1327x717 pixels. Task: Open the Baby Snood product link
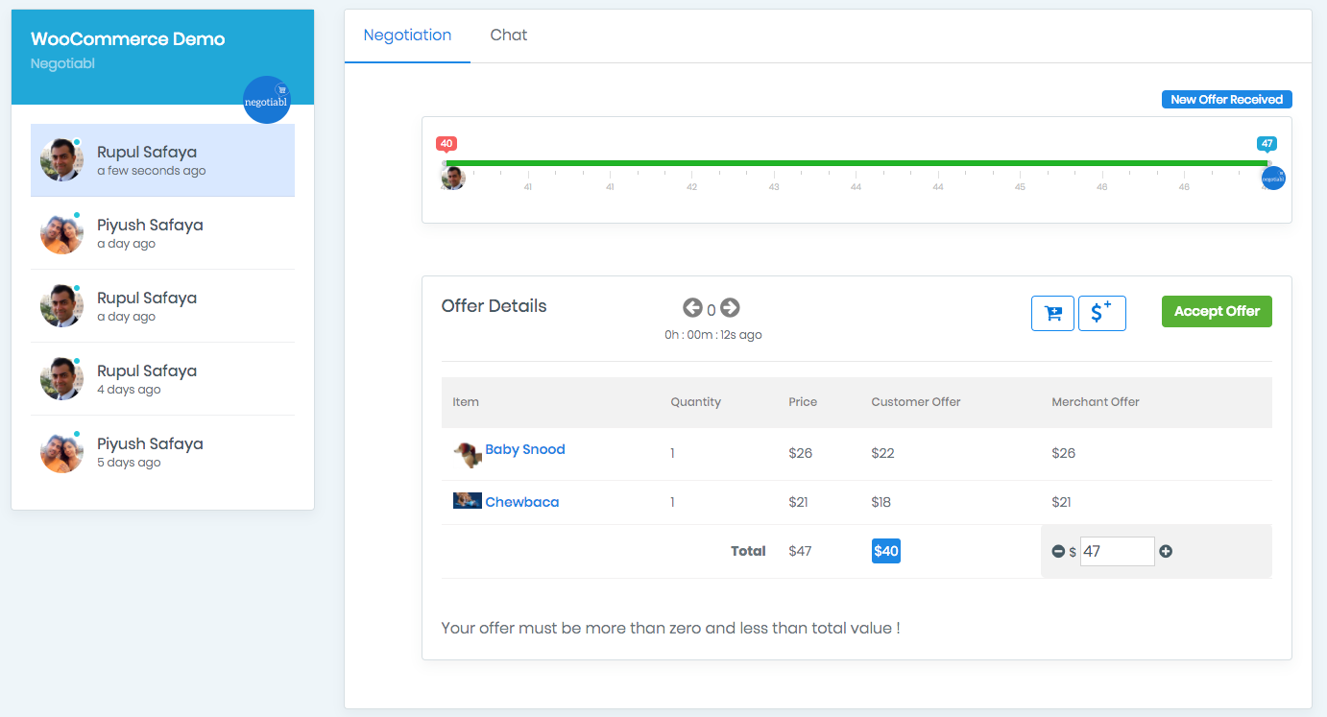[525, 449]
